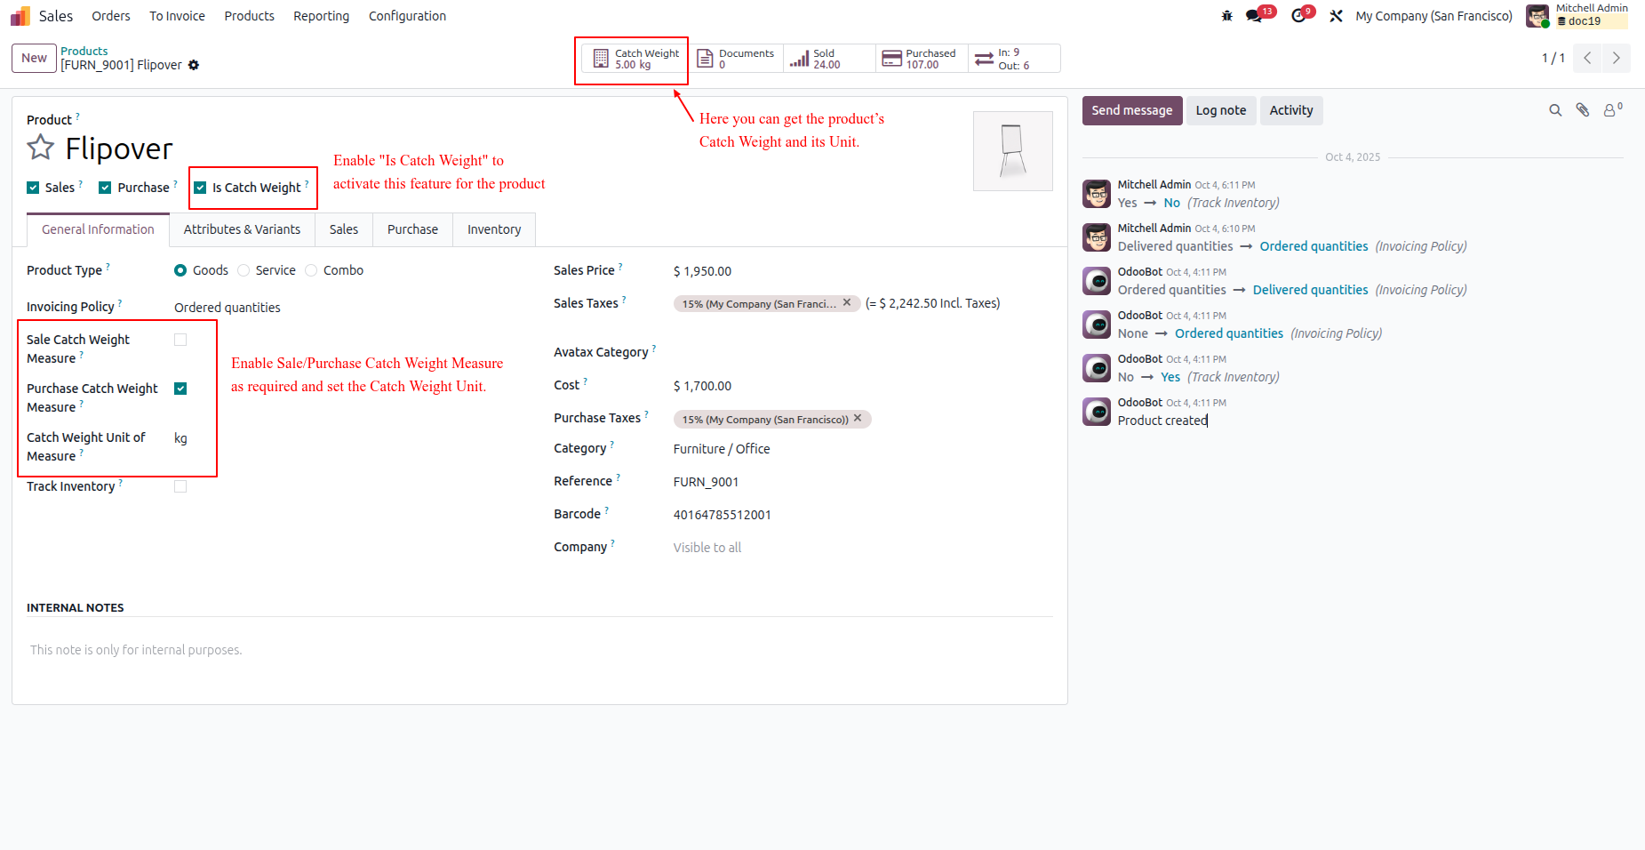
Task: Toggle the Is Catch Weight checkbox
Action: [200, 188]
